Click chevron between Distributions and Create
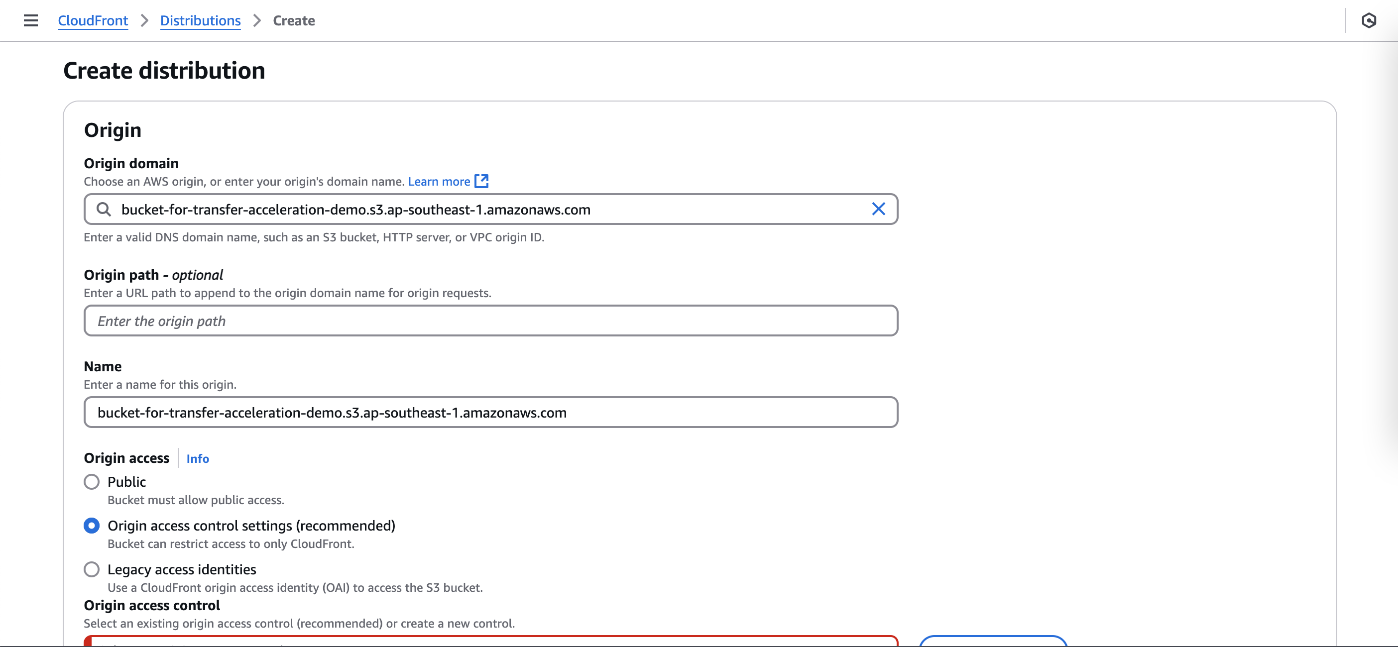This screenshot has width=1398, height=647. pos(257,20)
